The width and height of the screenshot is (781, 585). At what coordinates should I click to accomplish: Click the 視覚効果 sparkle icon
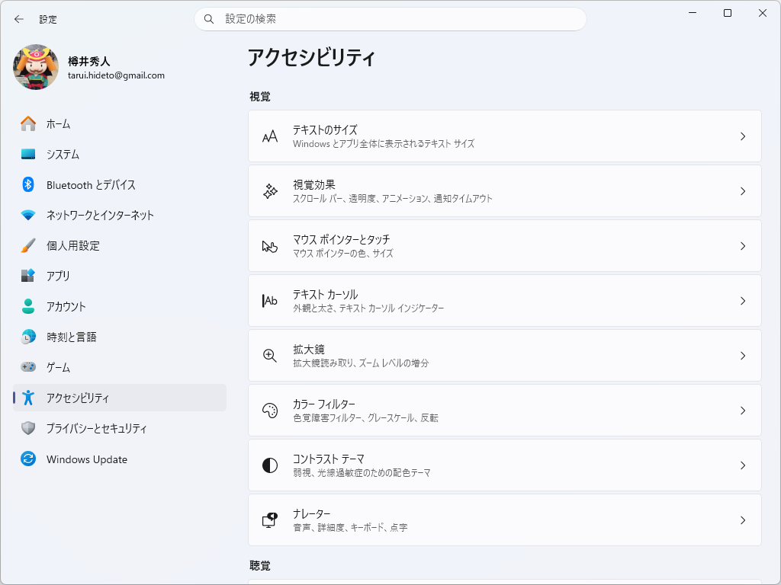point(270,191)
